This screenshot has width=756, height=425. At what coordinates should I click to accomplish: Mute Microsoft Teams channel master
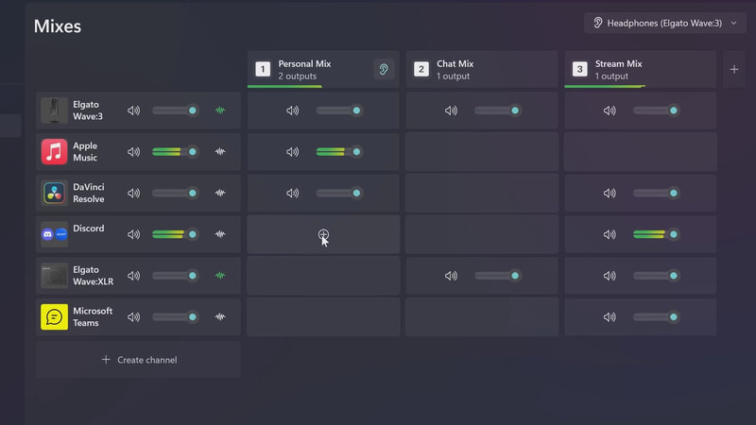pos(133,317)
